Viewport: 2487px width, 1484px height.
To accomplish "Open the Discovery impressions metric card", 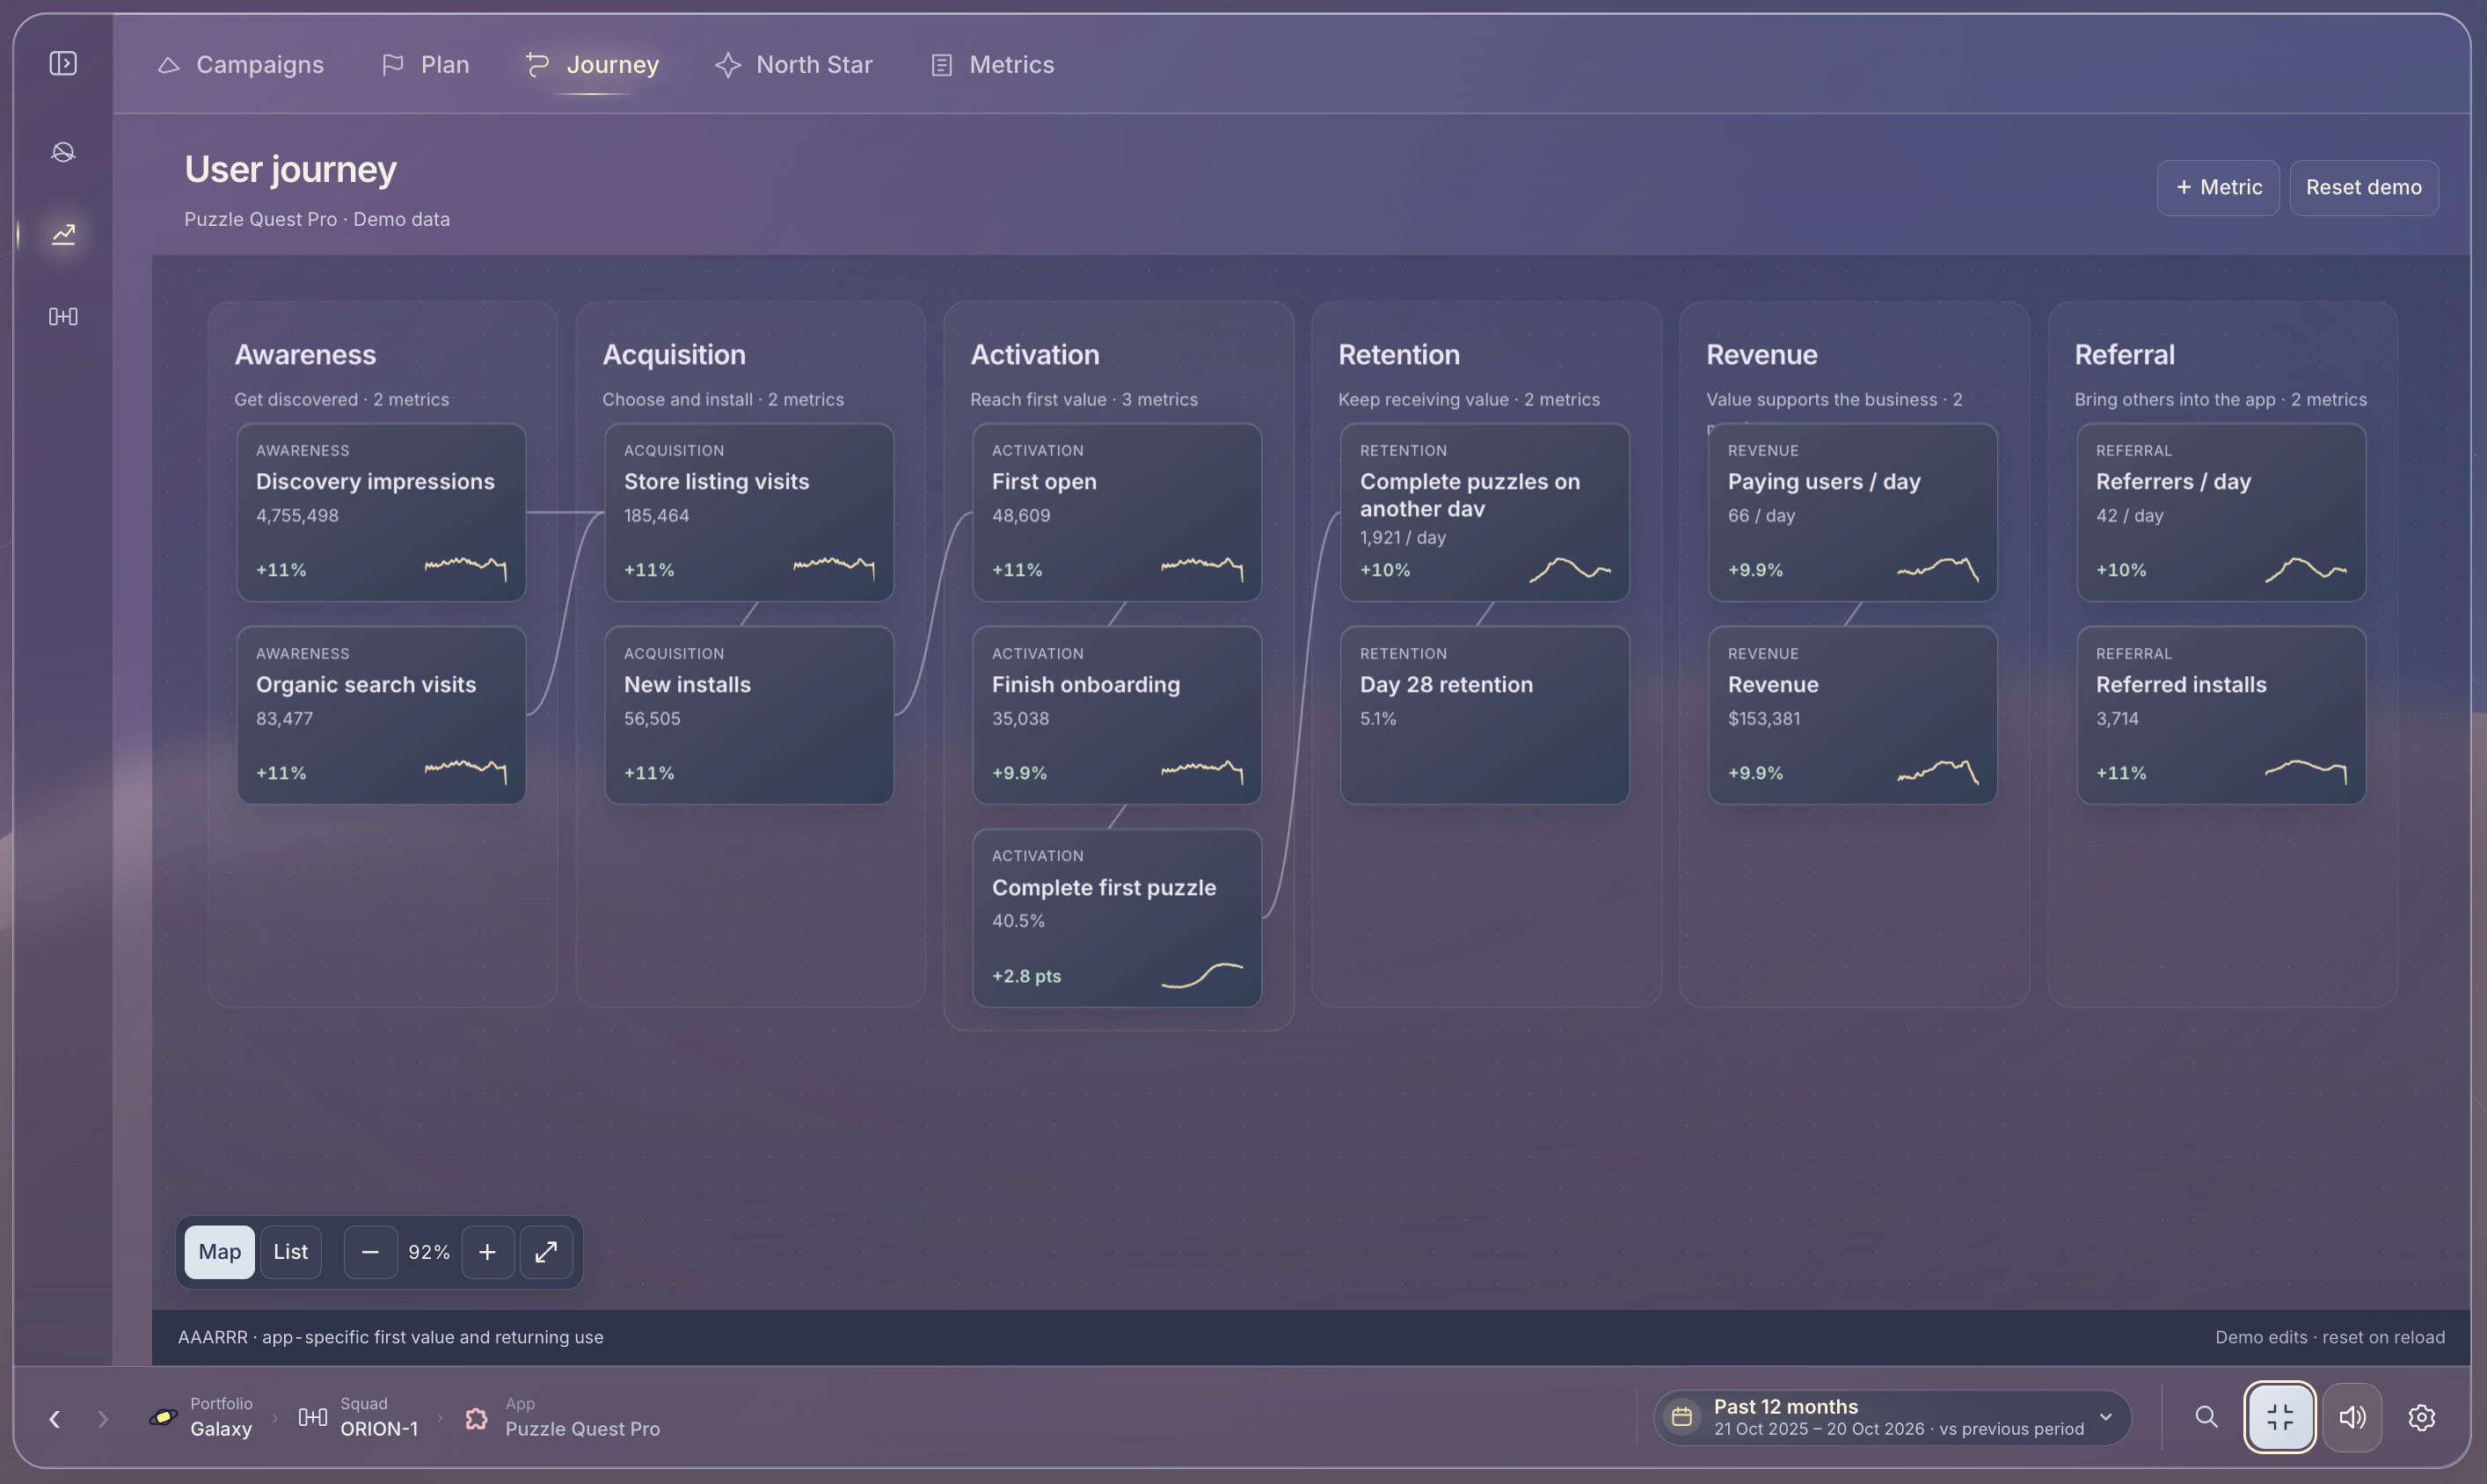I will pyautogui.click(x=381, y=512).
